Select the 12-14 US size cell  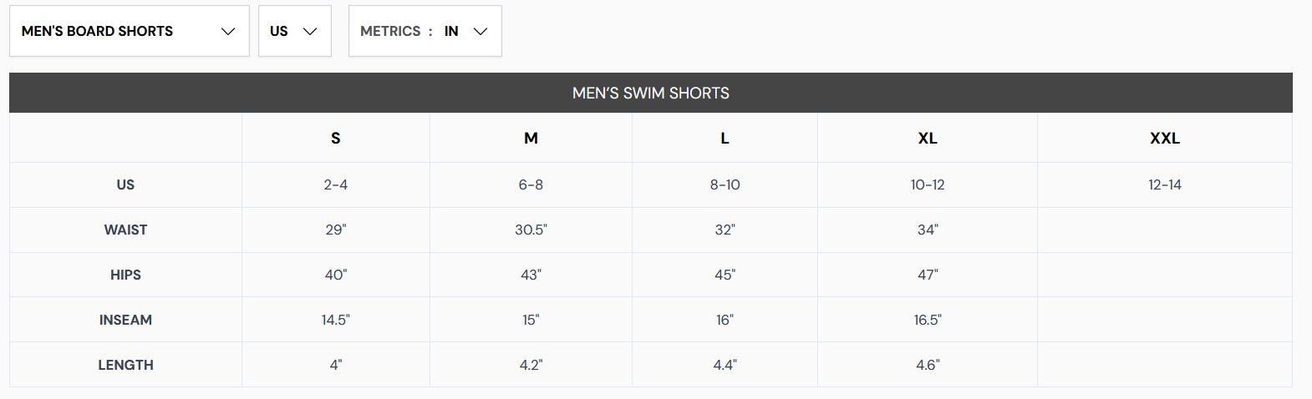(1165, 184)
